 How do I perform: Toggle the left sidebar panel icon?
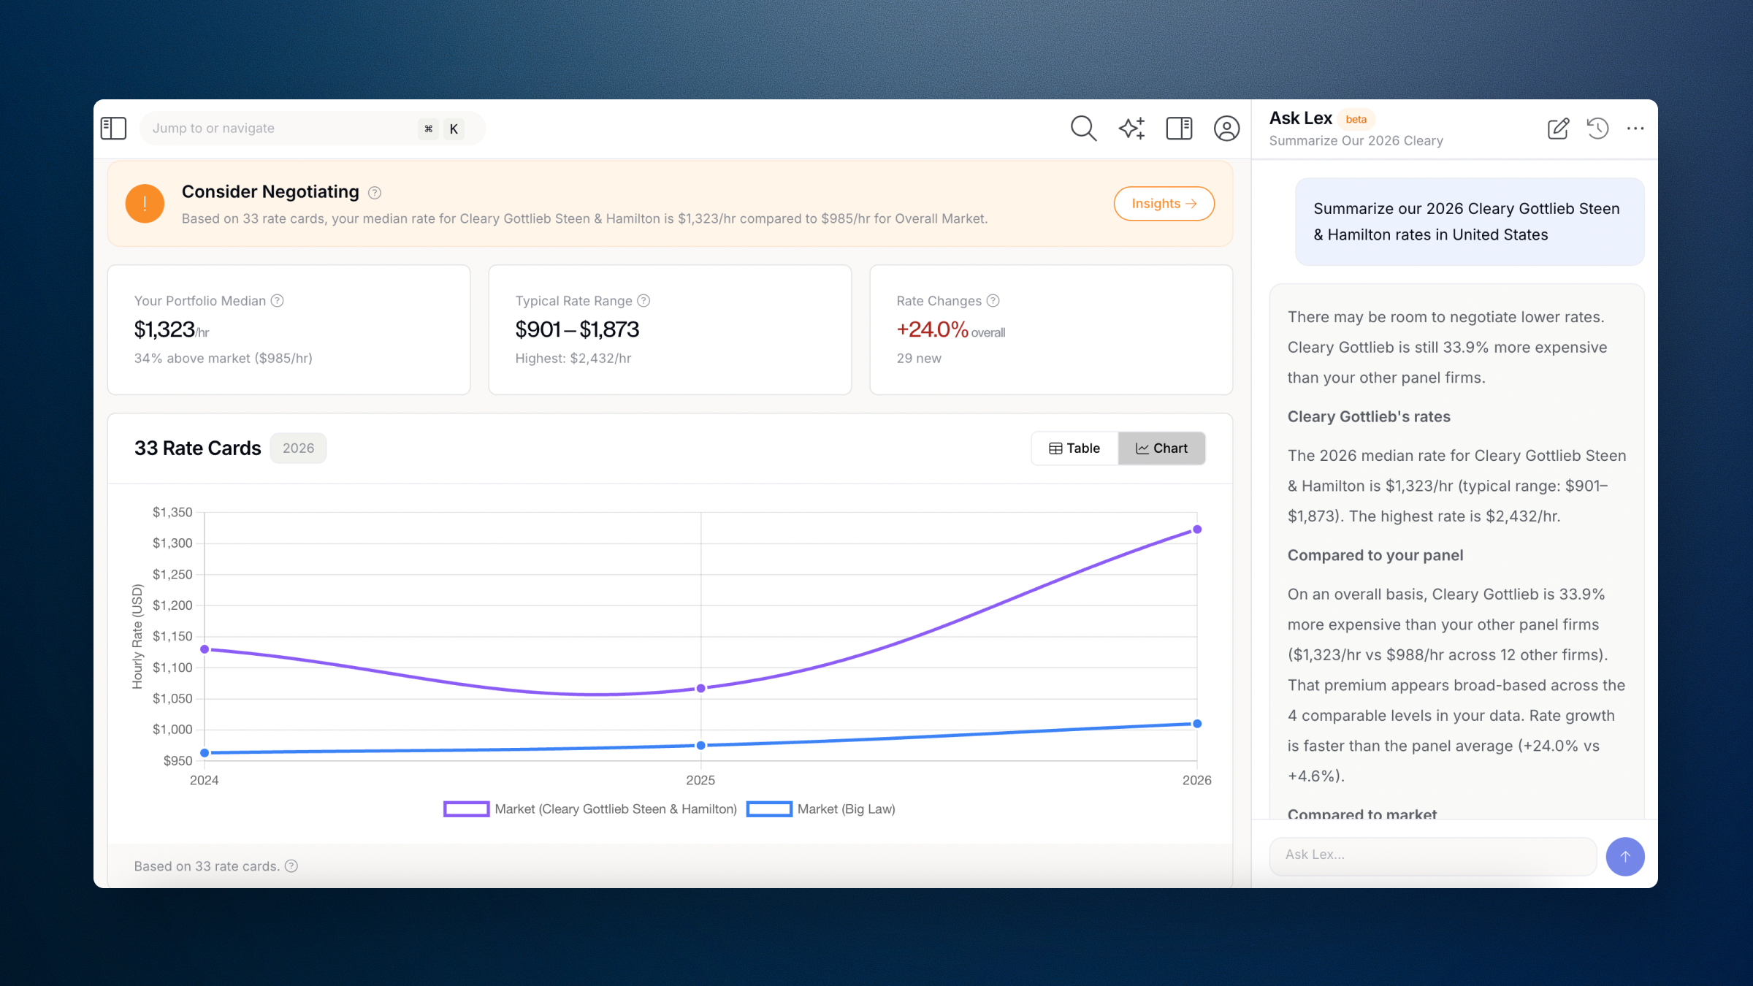click(x=113, y=129)
